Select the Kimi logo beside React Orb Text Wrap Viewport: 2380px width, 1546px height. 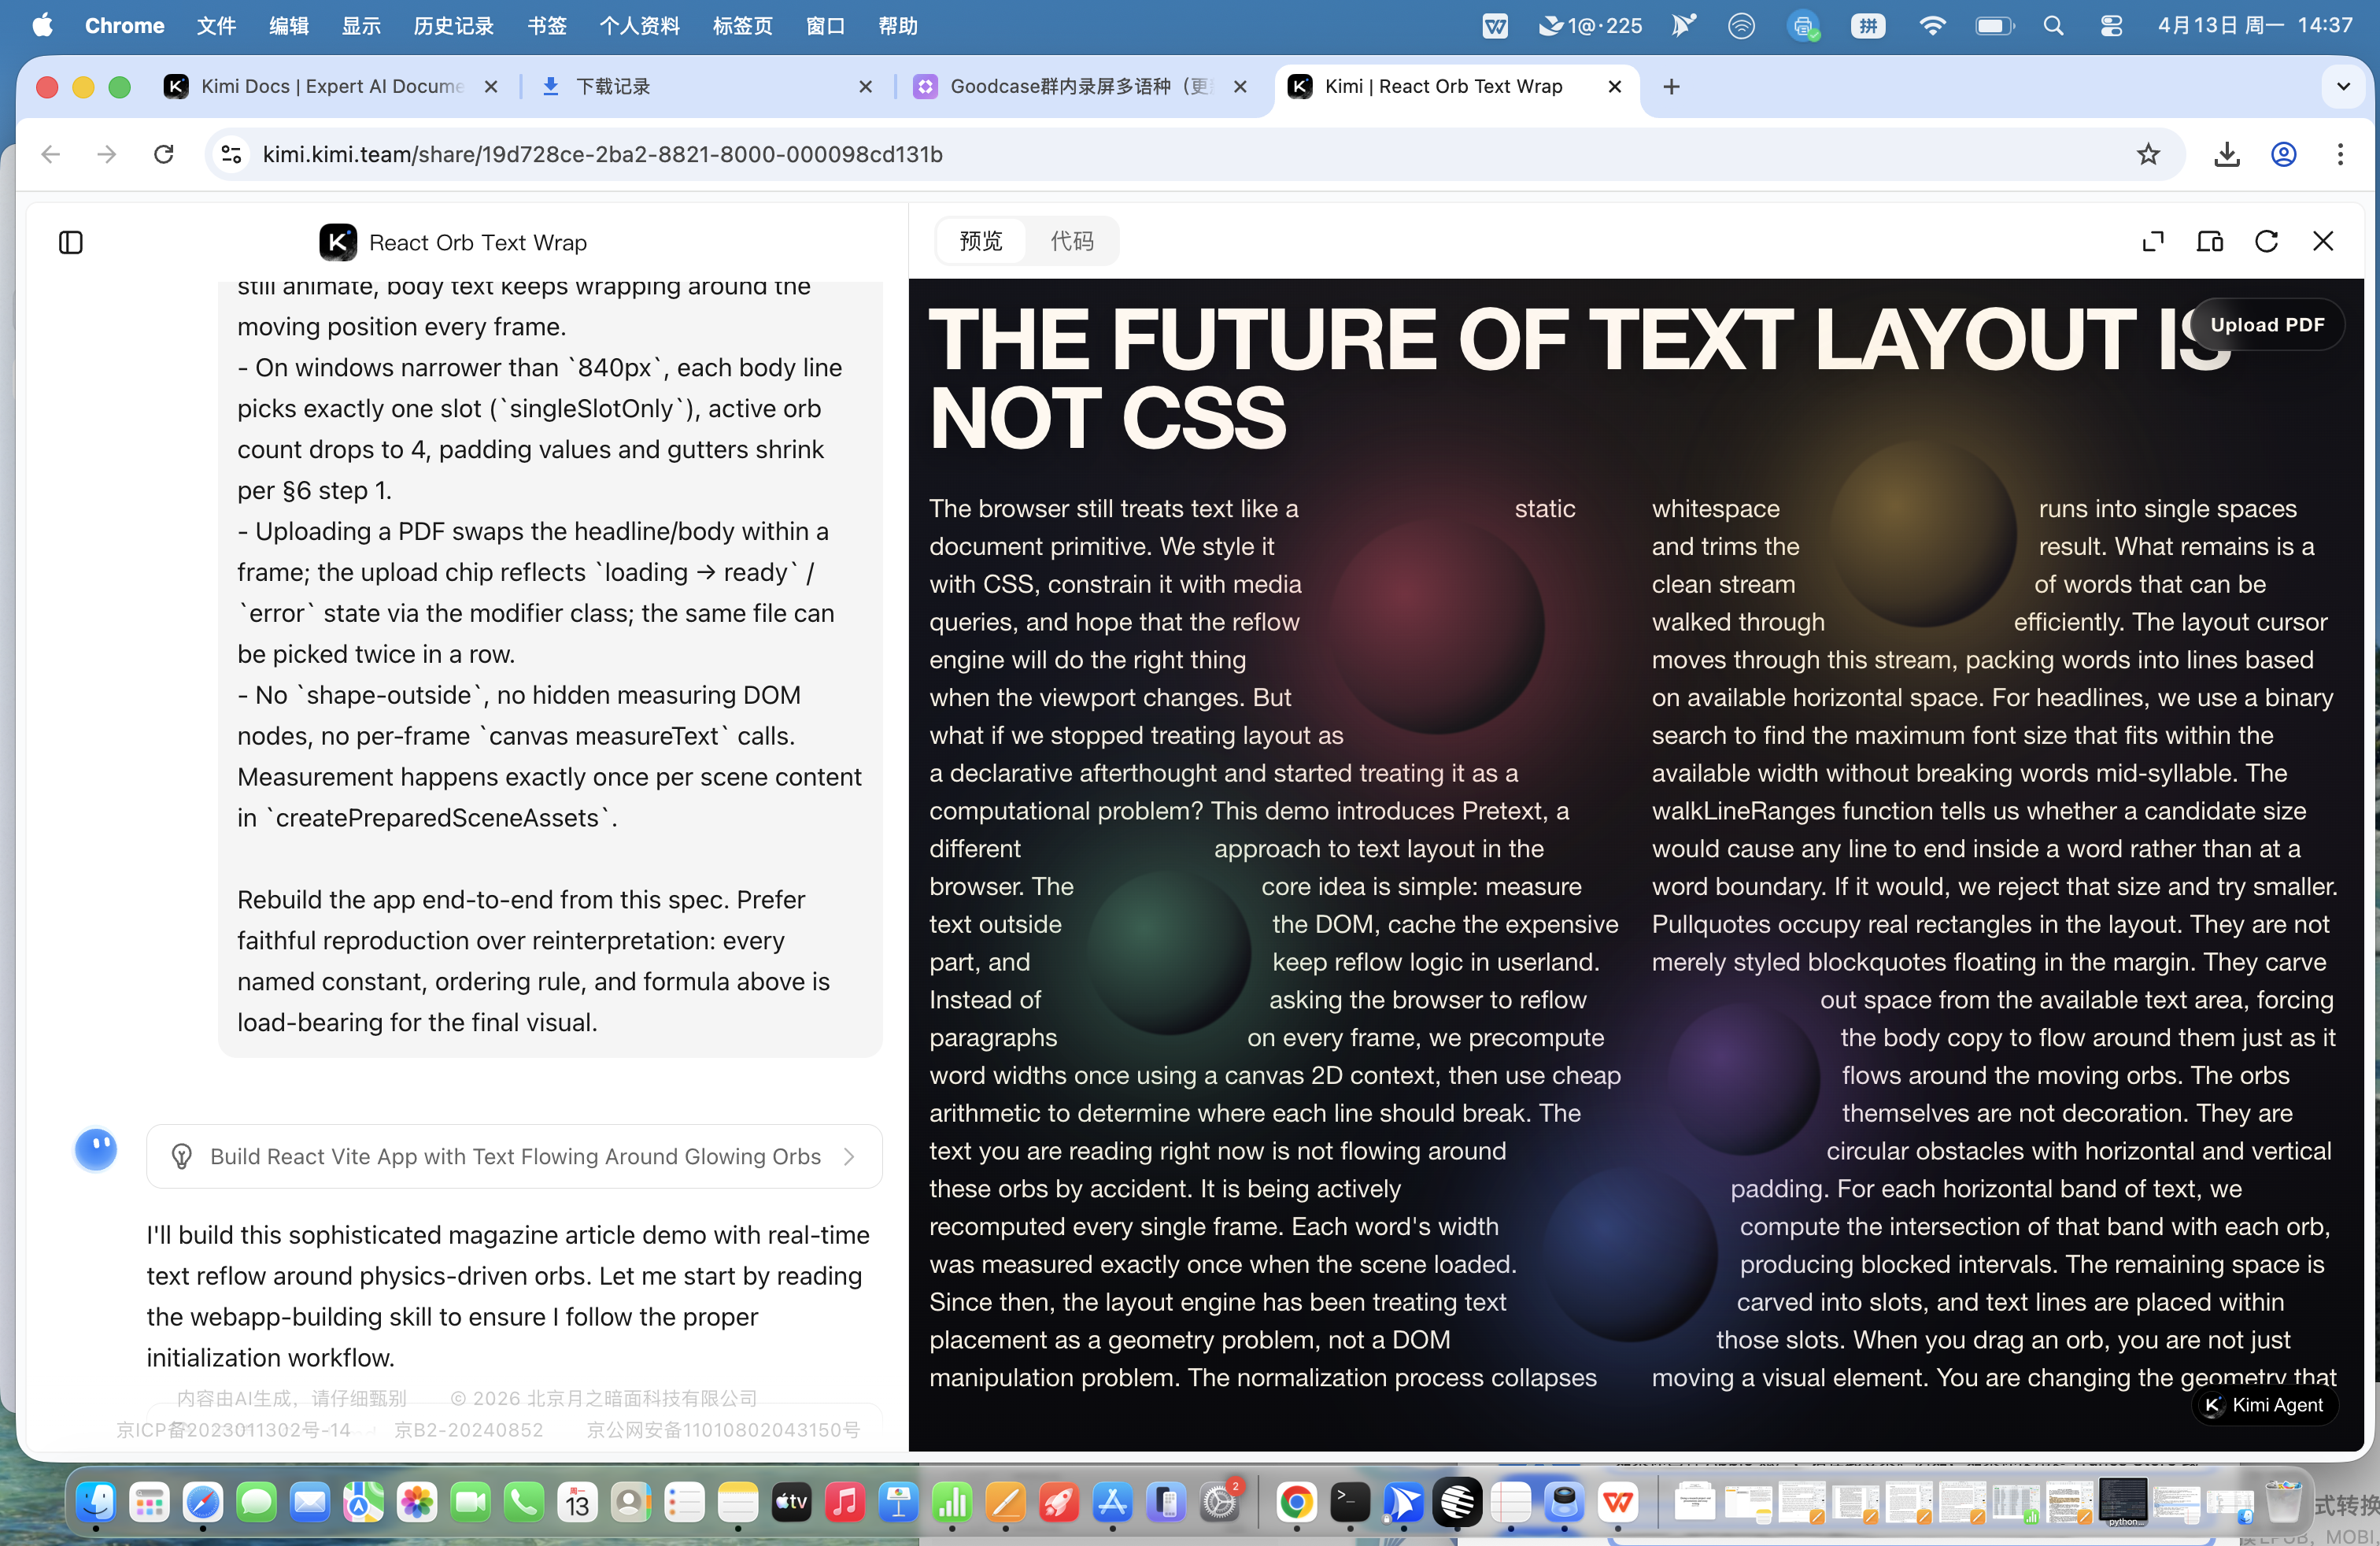click(338, 241)
